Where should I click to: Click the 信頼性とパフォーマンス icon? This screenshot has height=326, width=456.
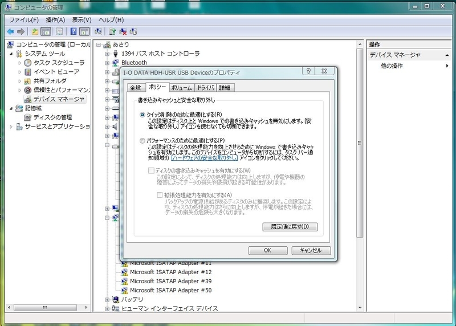[27, 90]
